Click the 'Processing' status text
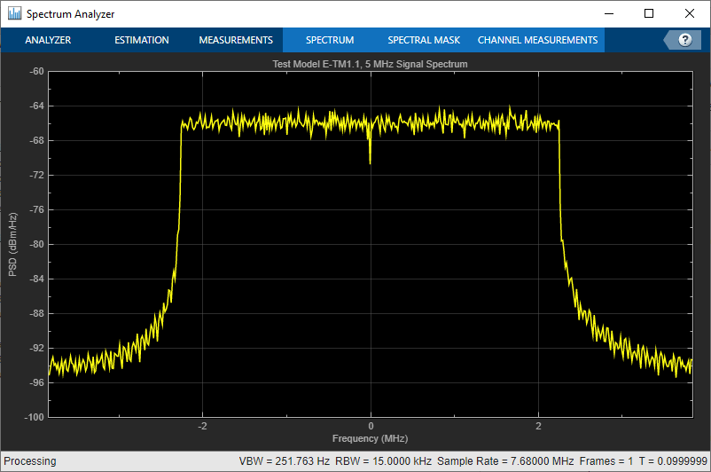The width and height of the screenshot is (711, 472). pyautogui.click(x=31, y=461)
